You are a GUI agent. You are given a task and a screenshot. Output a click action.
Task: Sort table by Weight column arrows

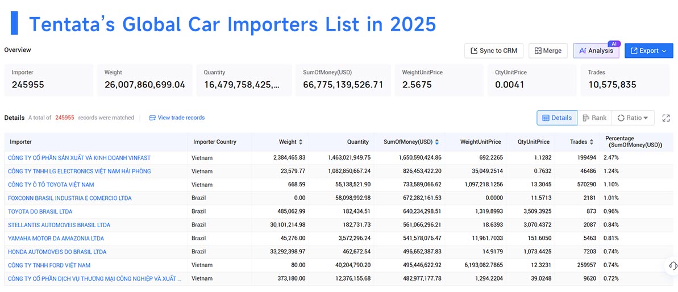click(301, 141)
